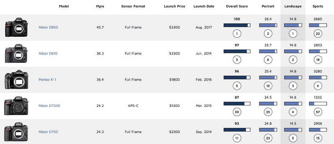Sort by the Portrait column header
Image resolution: width=334 pixels, height=144 pixels.
pyautogui.click(x=268, y=6)
